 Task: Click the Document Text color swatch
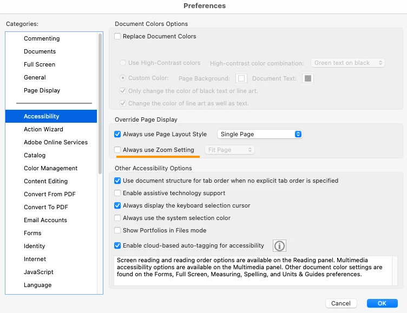[308, 78]
